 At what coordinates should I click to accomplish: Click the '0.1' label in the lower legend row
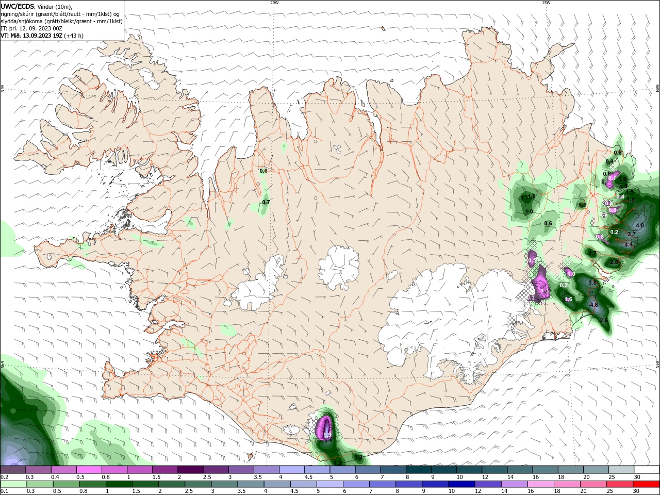point(4,491)
